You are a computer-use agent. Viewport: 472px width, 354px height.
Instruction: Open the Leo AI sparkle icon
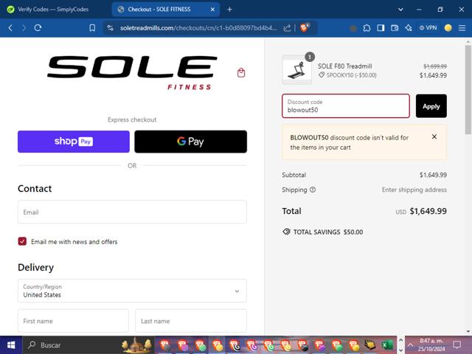pos(409,28)
